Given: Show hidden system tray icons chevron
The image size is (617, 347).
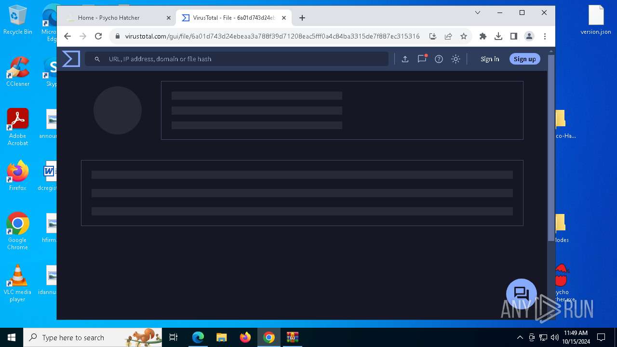Looking at the screenshot, I should coord(520,337).
